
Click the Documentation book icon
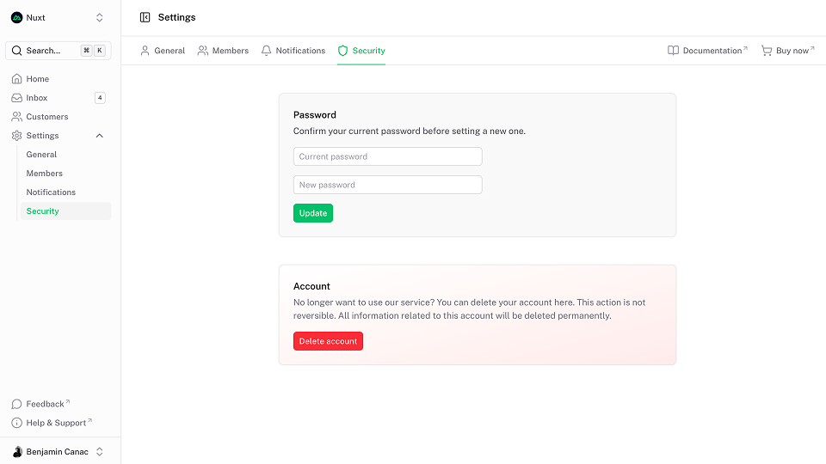(x=673, y=51)
